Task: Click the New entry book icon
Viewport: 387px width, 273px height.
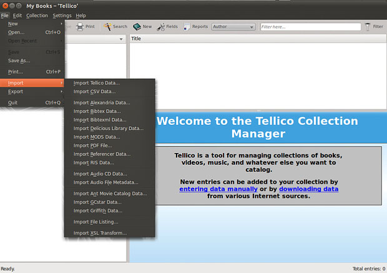Action: (x=137, y=27)
